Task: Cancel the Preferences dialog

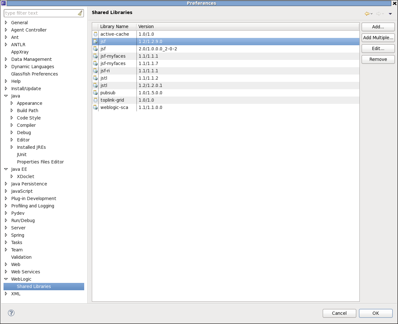Action: tap(339, 313)
